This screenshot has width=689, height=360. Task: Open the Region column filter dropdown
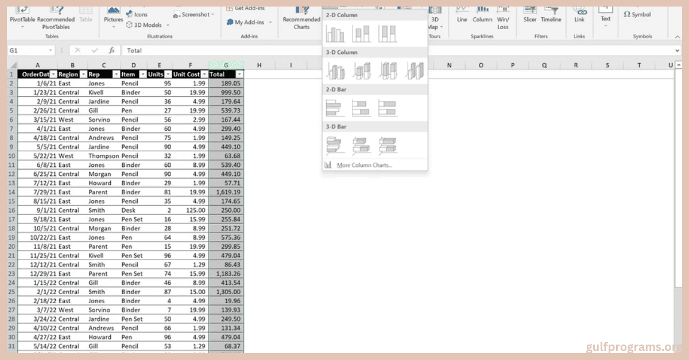pos(83,75)
